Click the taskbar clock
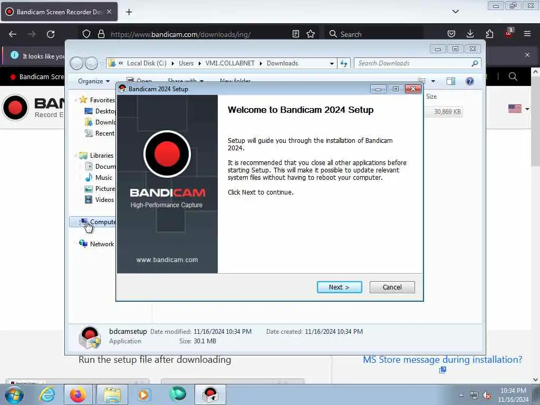Image resolution: width=540 pixels, height=405 pixels. pos(513,395)
